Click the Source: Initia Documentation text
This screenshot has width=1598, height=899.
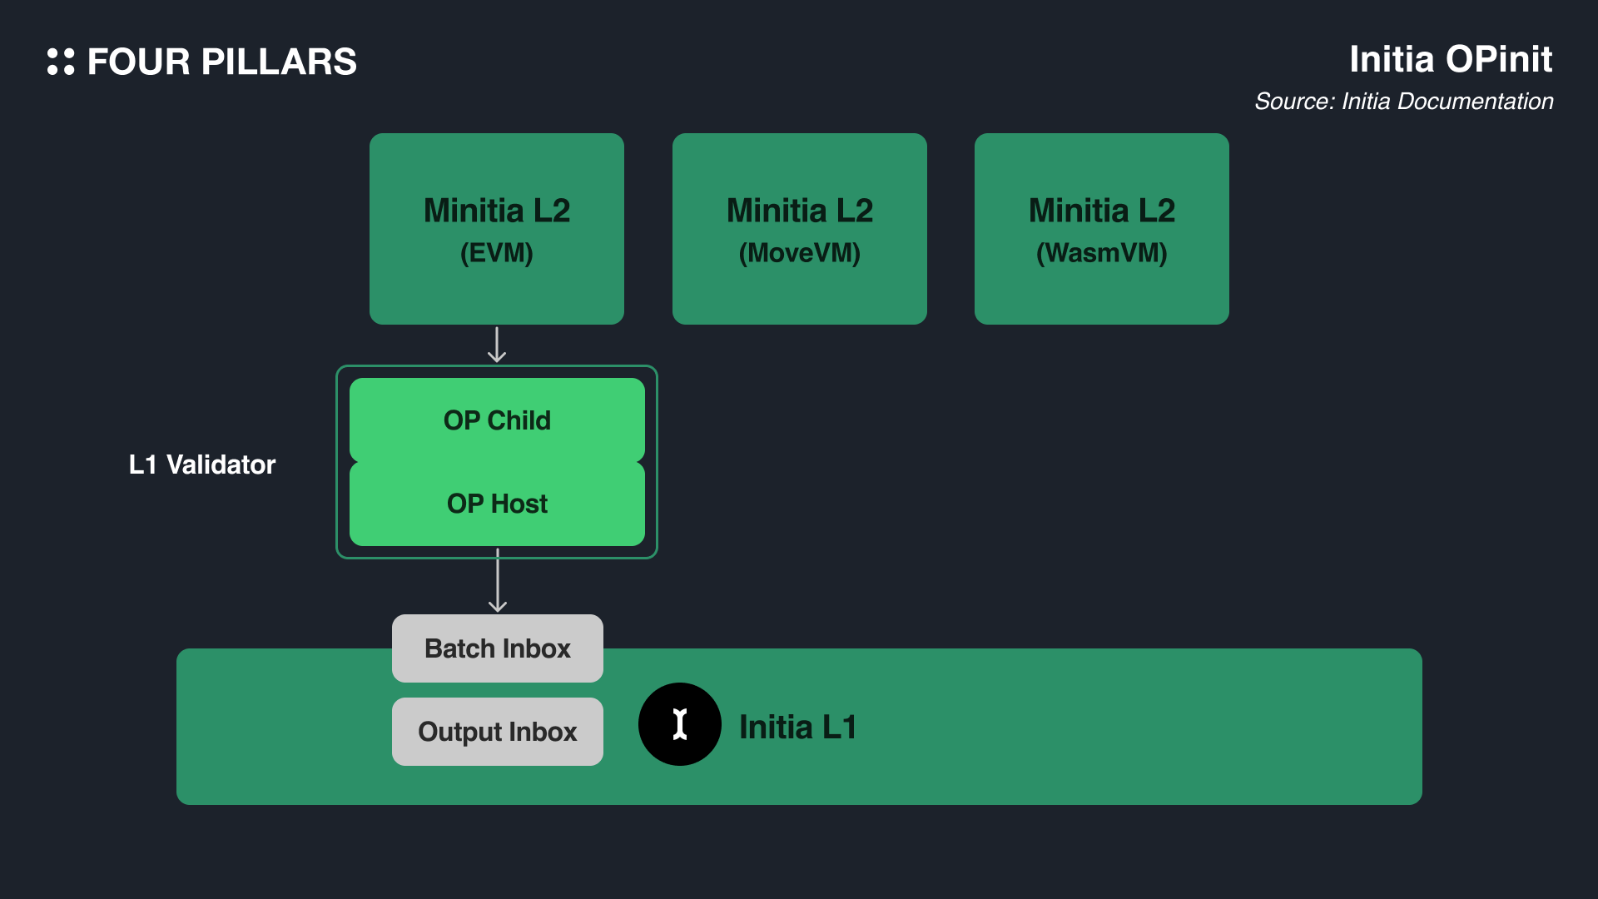(1403, 102)
